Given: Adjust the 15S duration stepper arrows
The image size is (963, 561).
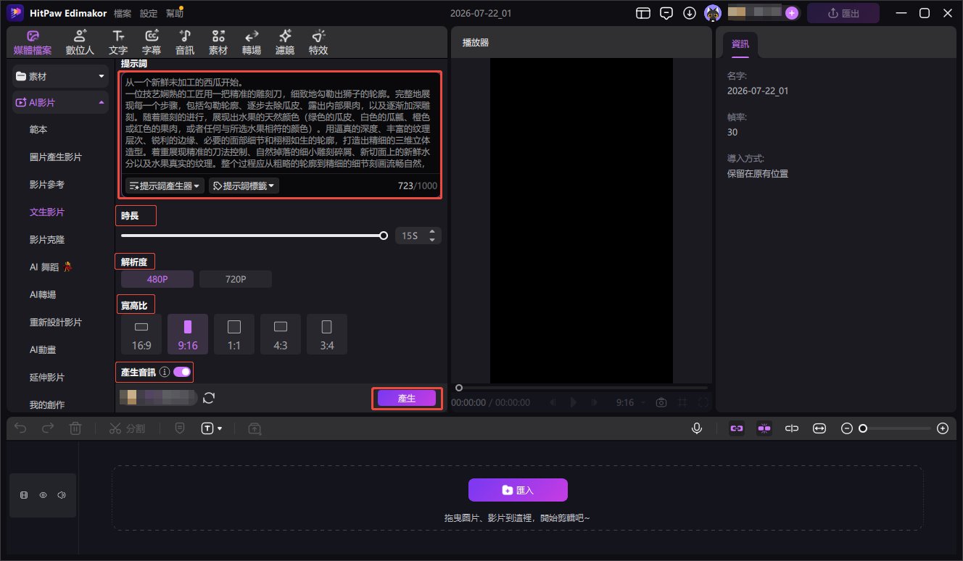Looking at the screenshot, I should coord(433,236).
